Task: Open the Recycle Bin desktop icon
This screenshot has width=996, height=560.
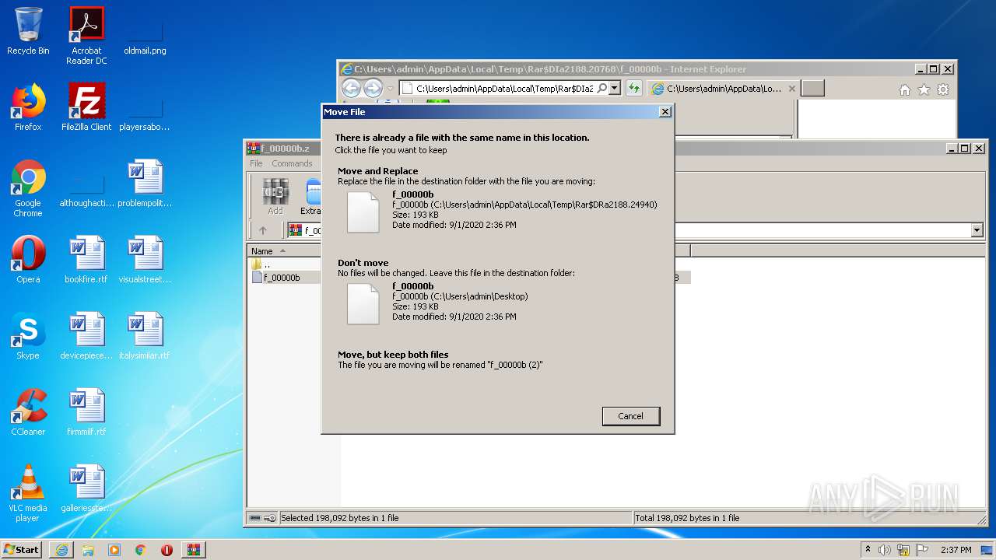Action: pos(28,31)
